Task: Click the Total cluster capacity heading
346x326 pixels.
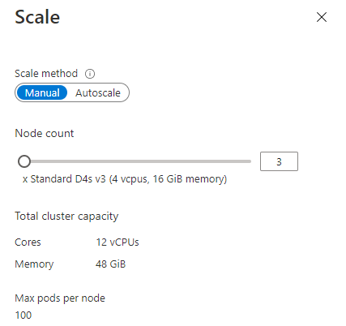Action: [66, 217]
